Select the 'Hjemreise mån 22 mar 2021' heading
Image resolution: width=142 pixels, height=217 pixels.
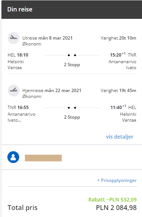52,90
